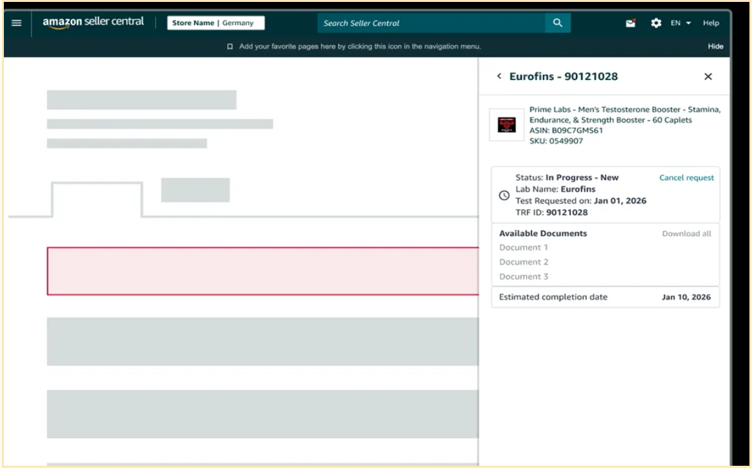This screenshot has width=752, height=469.
Task: Click the Search Seller Central field
Action: tap(431, 23)
